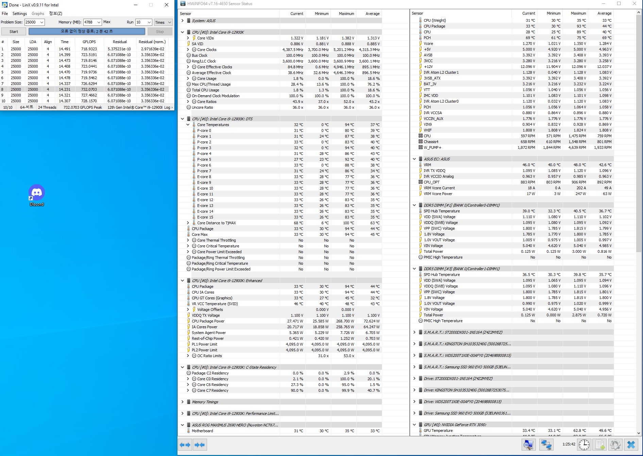The height and width of the screenshot is (456, 643).
Task: Click the thermometer icon beside E-core 15
Action: click(x=194, y=217)
